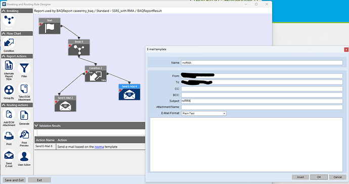Click into the To field
This screenshot has width=349, height=184.
click(262, 82)
